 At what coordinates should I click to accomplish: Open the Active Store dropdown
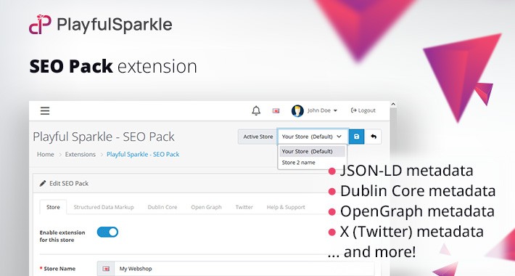313,137
